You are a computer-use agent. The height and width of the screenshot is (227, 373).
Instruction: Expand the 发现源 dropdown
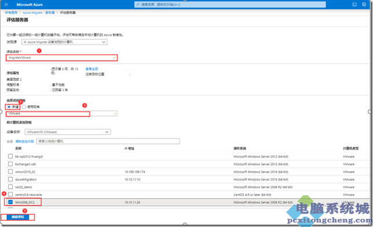click(x=64, y=42)
